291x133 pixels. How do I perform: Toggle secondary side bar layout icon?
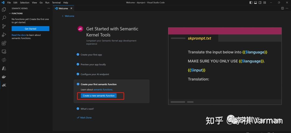tap(260, 3)
